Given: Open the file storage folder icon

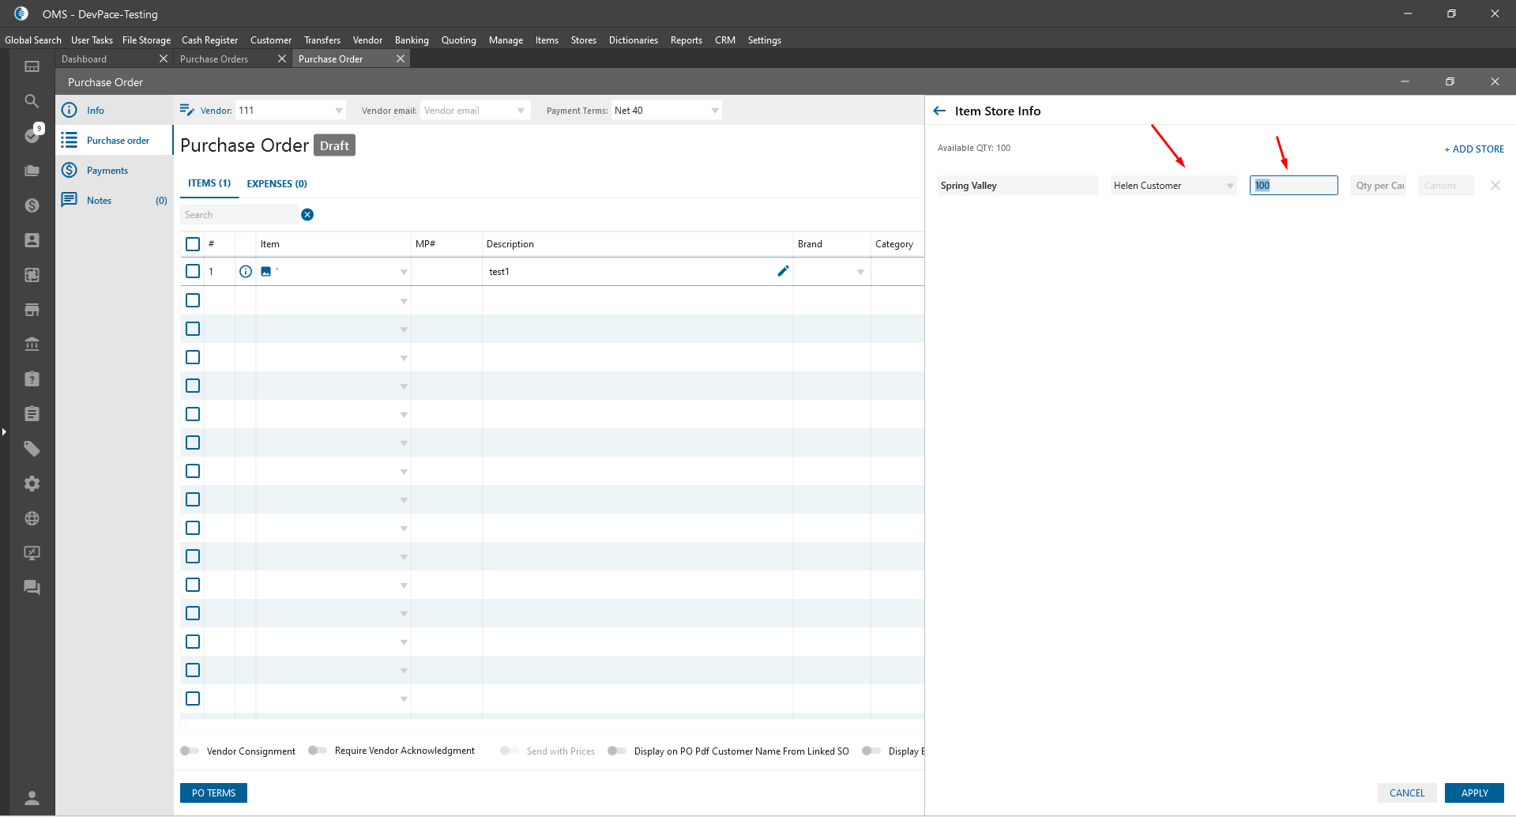Looking at the screenshot, I should click(32, 171).
